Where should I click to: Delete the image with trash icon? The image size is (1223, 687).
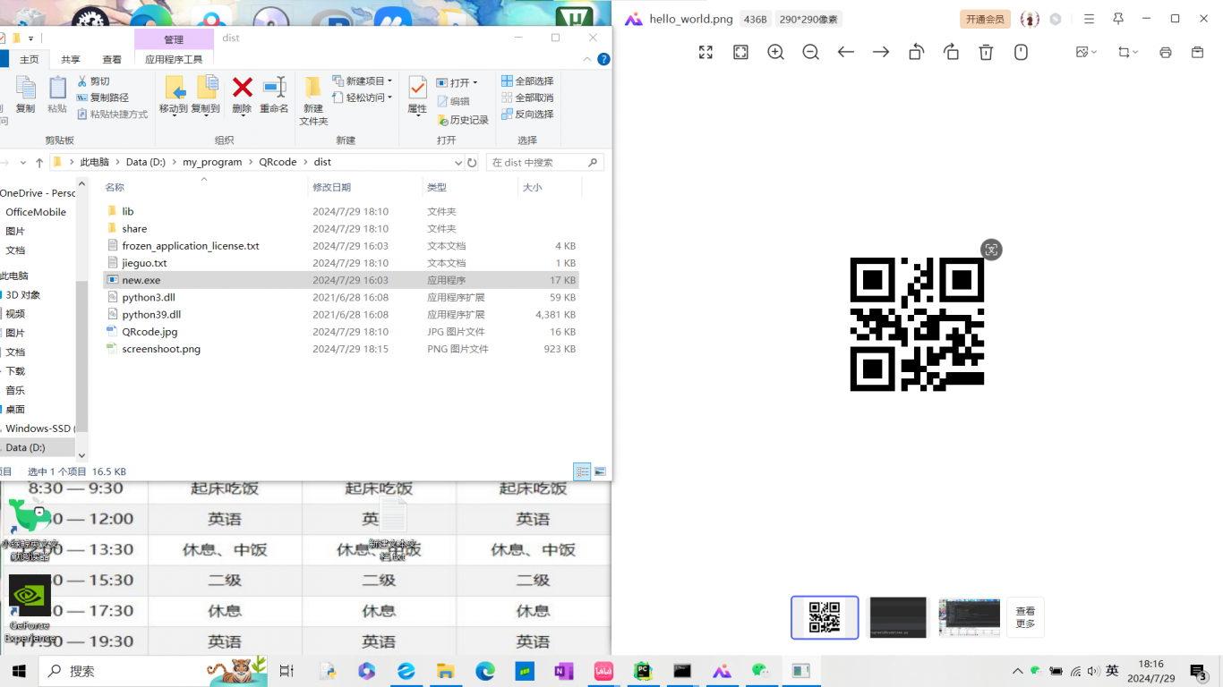click(986, 53)
